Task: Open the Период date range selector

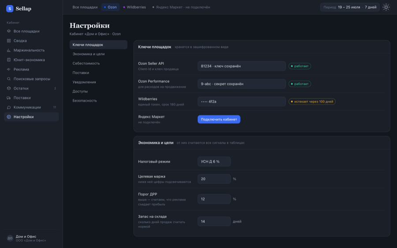Action: (350, 7)
